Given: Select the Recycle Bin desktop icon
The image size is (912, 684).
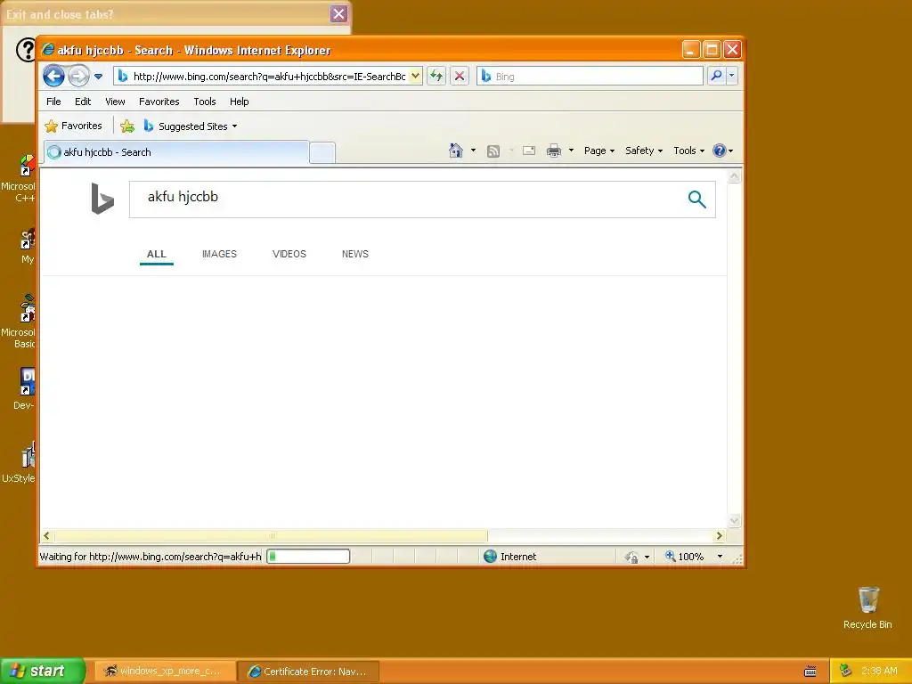Looking at the screenshot, I should [x=867, y=608].
